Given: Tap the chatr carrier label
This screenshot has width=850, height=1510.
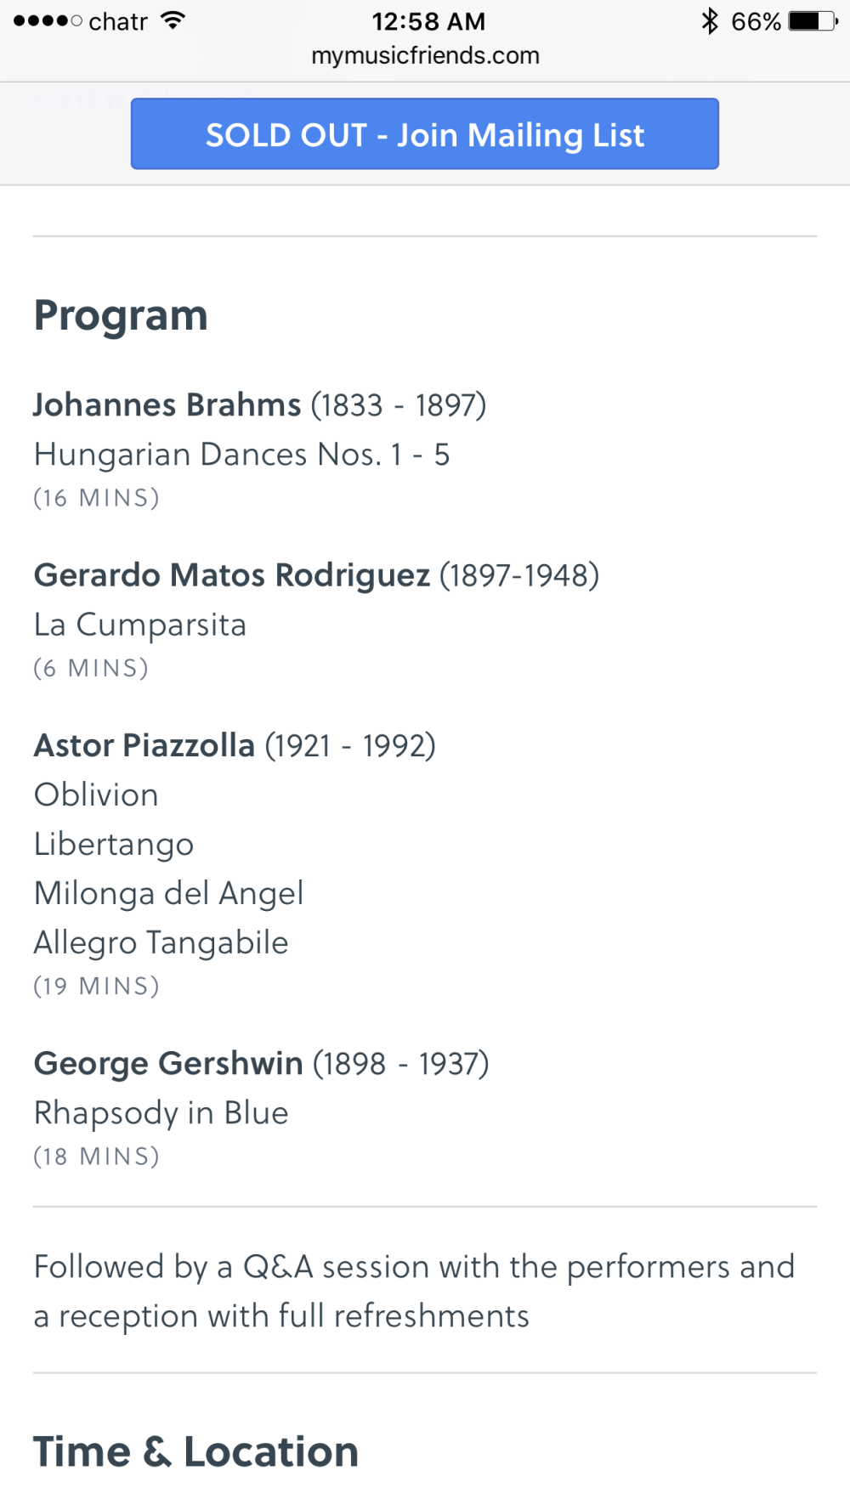Looking at the screenshot, I should 118,21.
